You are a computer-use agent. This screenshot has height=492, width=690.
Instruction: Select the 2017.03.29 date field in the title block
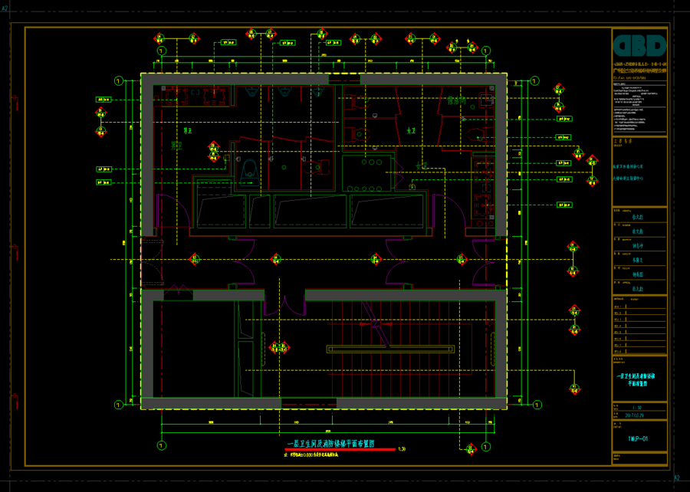pos(634,415)
